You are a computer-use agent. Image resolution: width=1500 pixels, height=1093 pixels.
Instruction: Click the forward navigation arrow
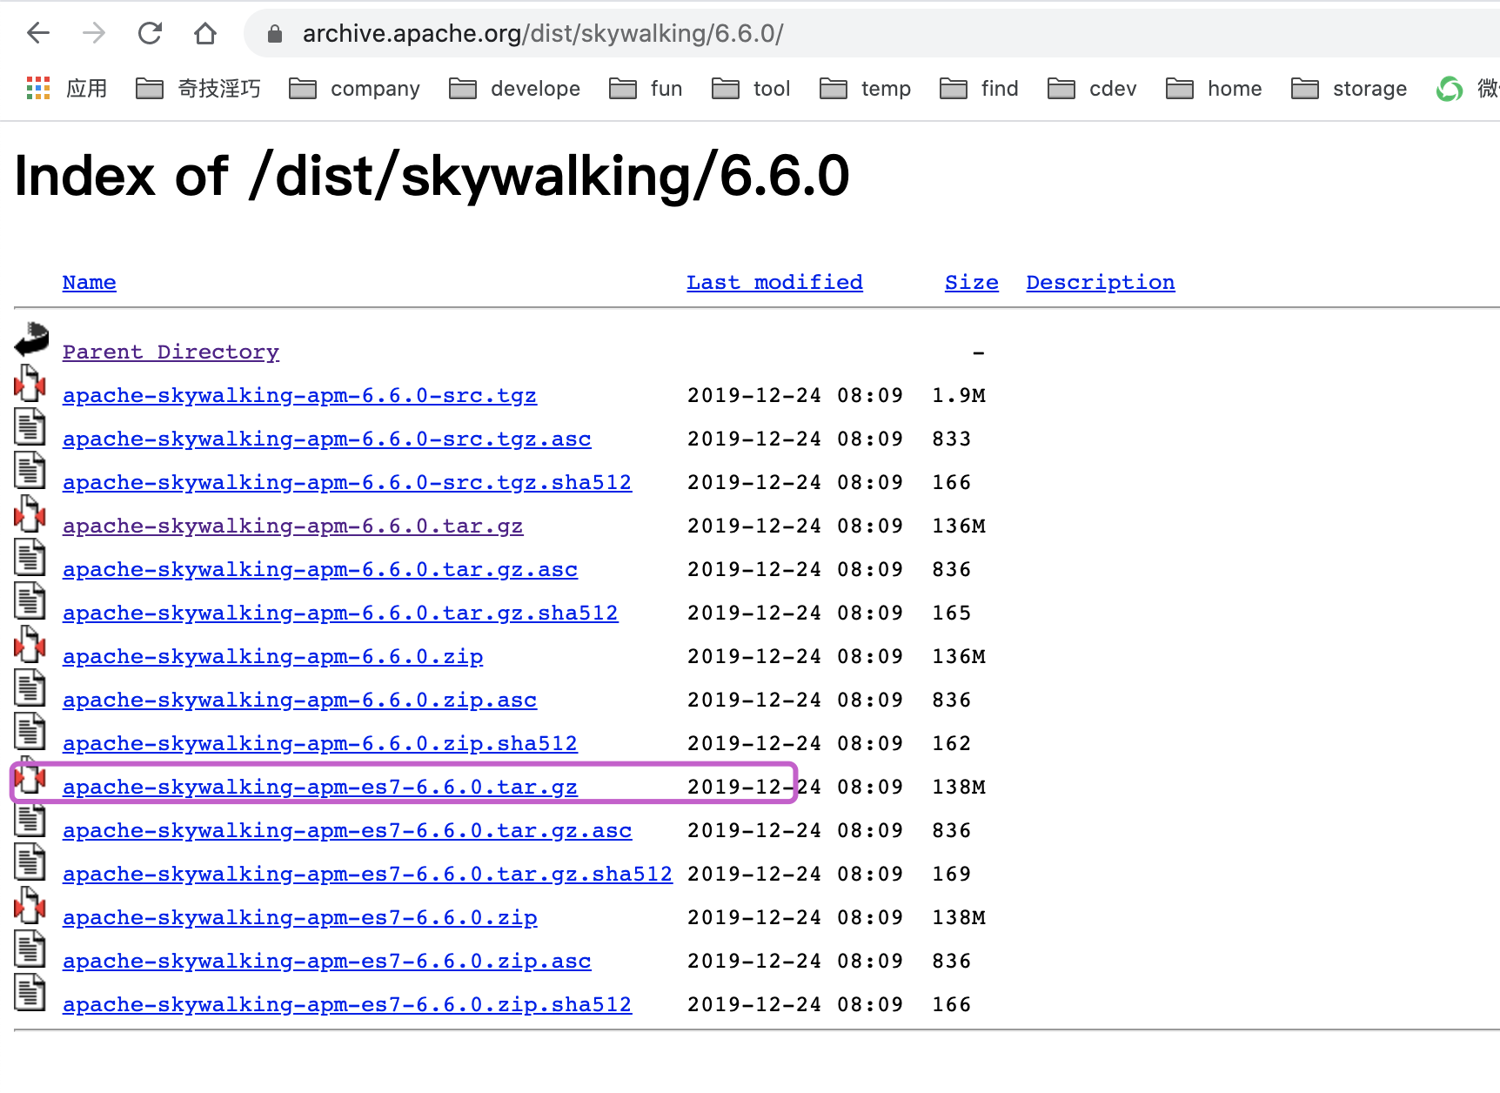tap(94, 33)
